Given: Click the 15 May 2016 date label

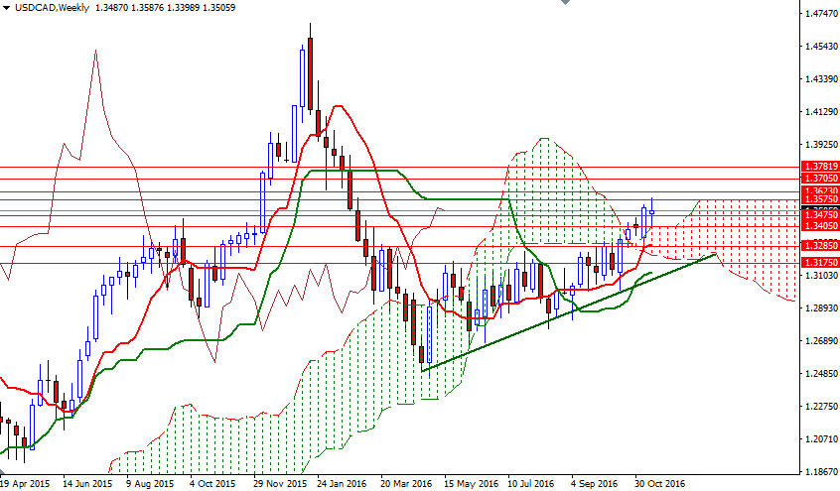Looking at the screenshot, I should pyautogui.click(x=472, y=483).
